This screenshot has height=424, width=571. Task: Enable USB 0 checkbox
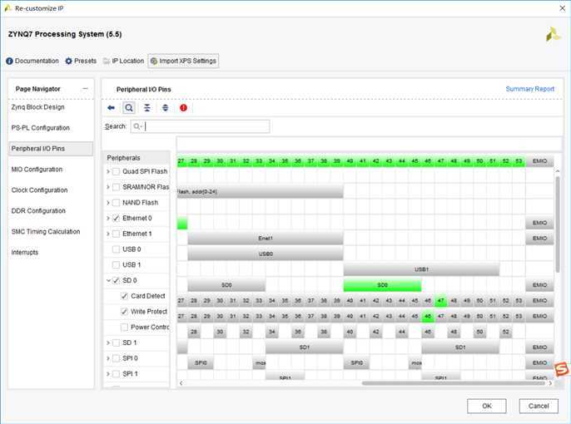(117, 249)
